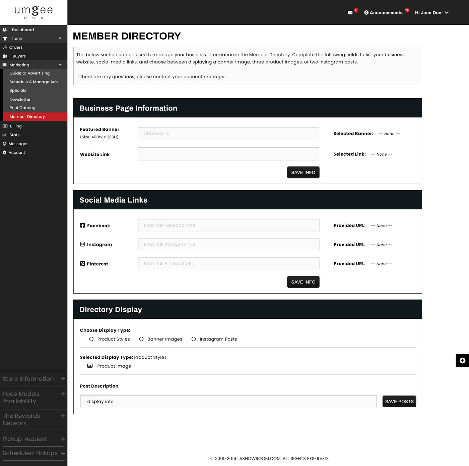Screen dimensions: 469x466
Task: Click the Stats bar chart icon
Action: click(5, 135)
